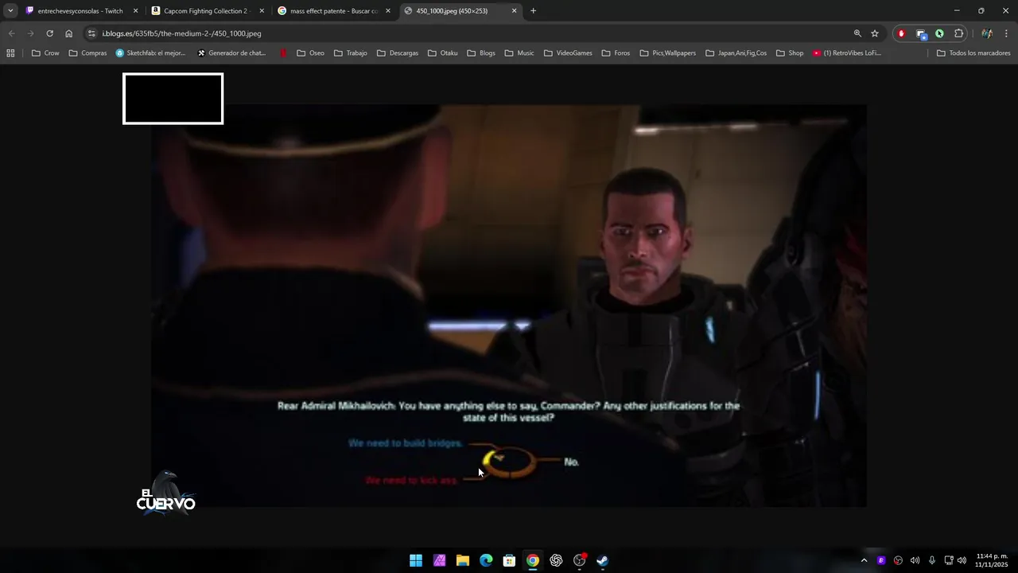1018x573 pixels.
Task: Go to the Chrome home page icon
Action: point(68,33)
